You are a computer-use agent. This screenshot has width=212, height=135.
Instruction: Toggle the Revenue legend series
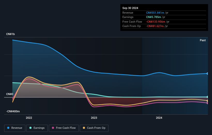click(x=15, y=128)
